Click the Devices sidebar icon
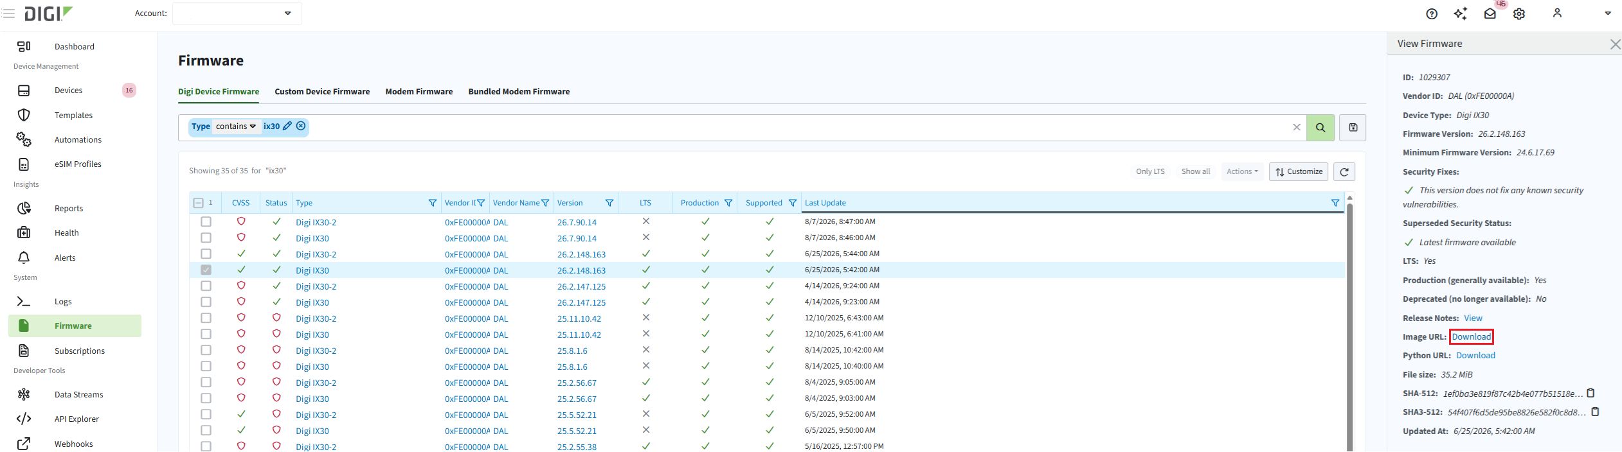The image size is (1622, 452). [x=24, y=91]
